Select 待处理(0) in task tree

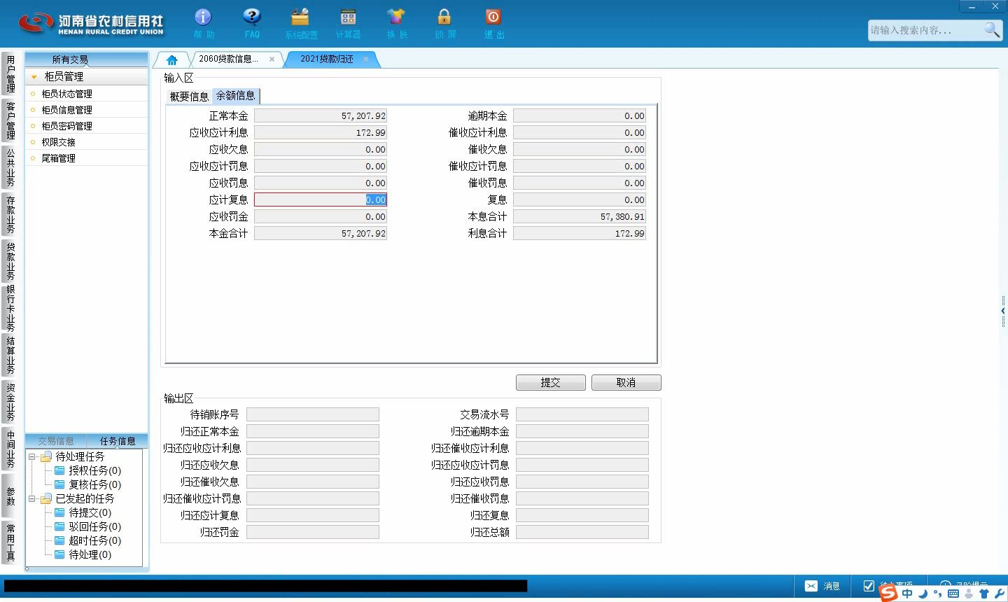pyautogui.click(x=90, y=554)
